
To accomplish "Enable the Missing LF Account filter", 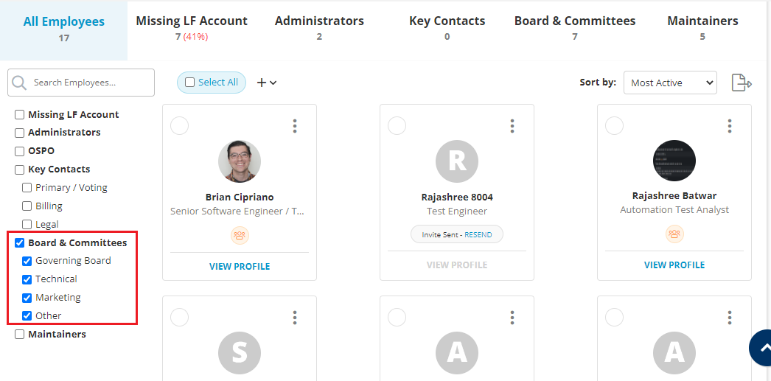I will 20,114.
